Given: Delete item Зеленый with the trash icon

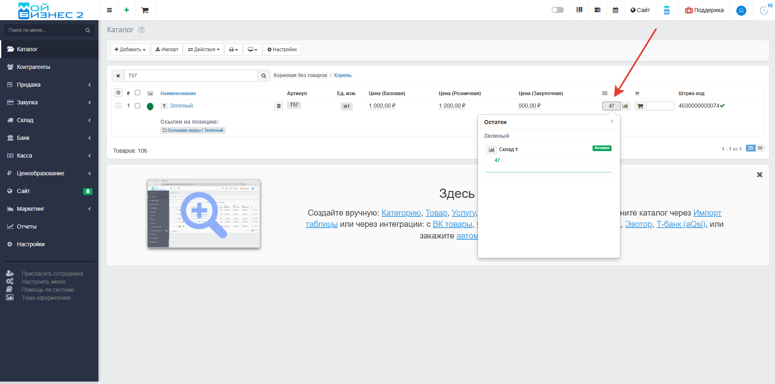Looking at the screenshot, I should [x=279, y=106].
